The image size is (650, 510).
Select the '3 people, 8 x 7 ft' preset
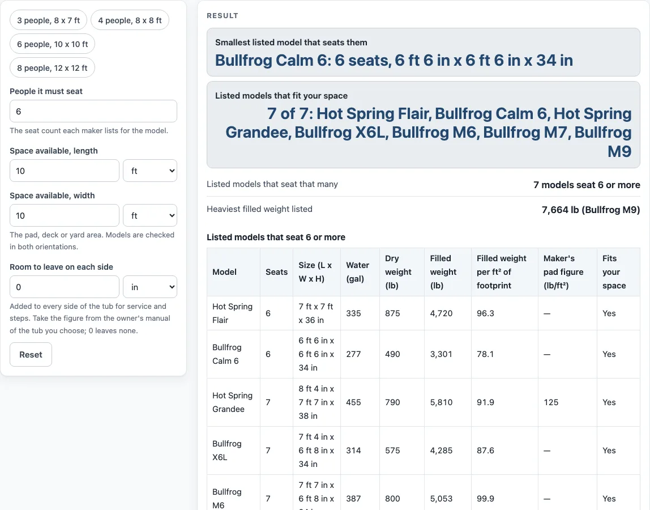tap(48, 20)
